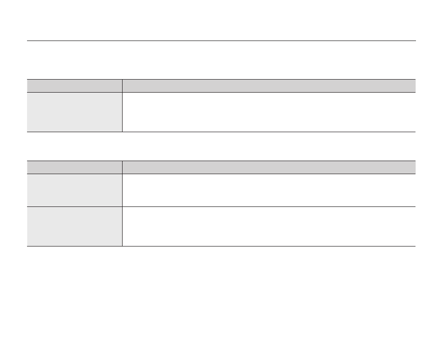Click lower table's first-row light gray cell
The image size is (443, 356).
click(74, 190)
